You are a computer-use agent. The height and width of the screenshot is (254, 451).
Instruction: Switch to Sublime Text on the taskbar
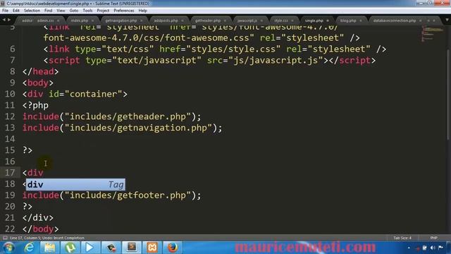(132, 248)
